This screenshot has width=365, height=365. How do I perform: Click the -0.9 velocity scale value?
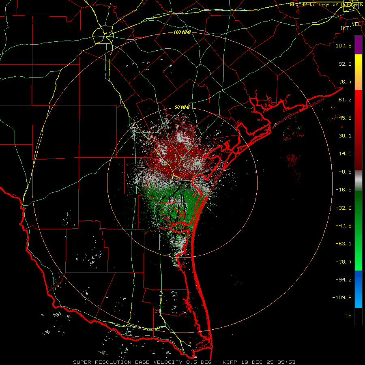click(x=345, y=172)
